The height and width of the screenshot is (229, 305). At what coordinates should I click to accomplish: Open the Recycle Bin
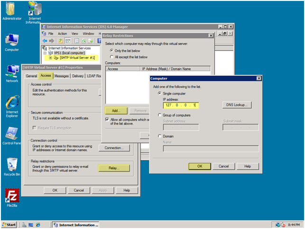tap(12, 167)
